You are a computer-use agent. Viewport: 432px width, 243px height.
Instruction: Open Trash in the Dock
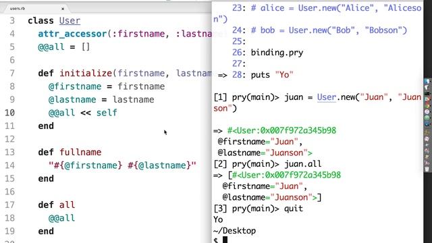click(x=427, y=169)
